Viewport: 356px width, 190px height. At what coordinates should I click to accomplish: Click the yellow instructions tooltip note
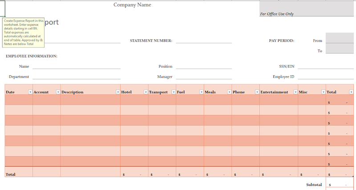(24, 32)
